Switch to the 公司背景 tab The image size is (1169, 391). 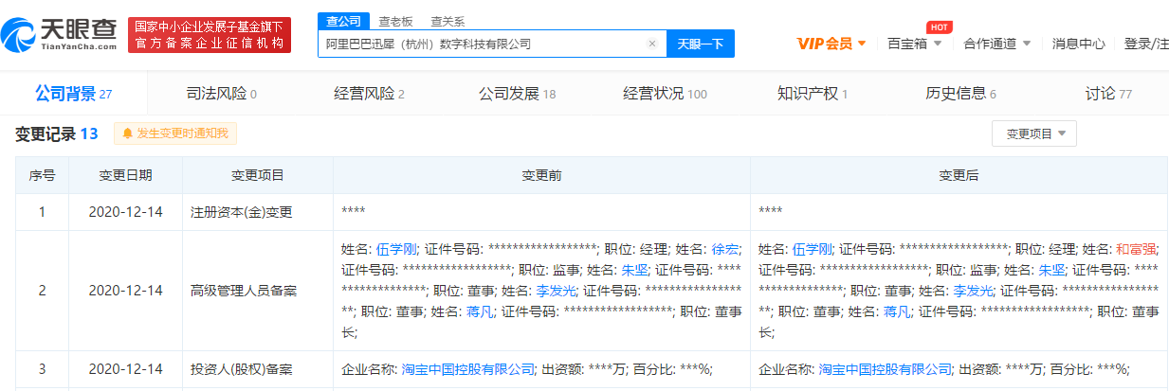click(74, 94)
